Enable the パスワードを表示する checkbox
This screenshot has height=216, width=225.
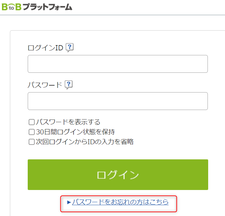pos(32,122)
